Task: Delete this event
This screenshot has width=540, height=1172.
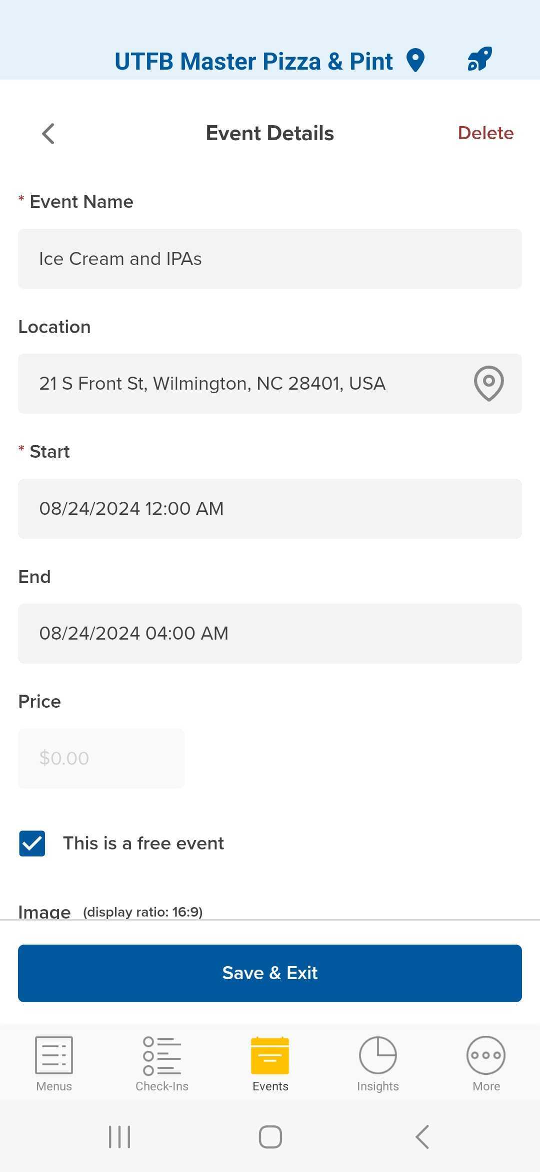Action: pos(485,133)
